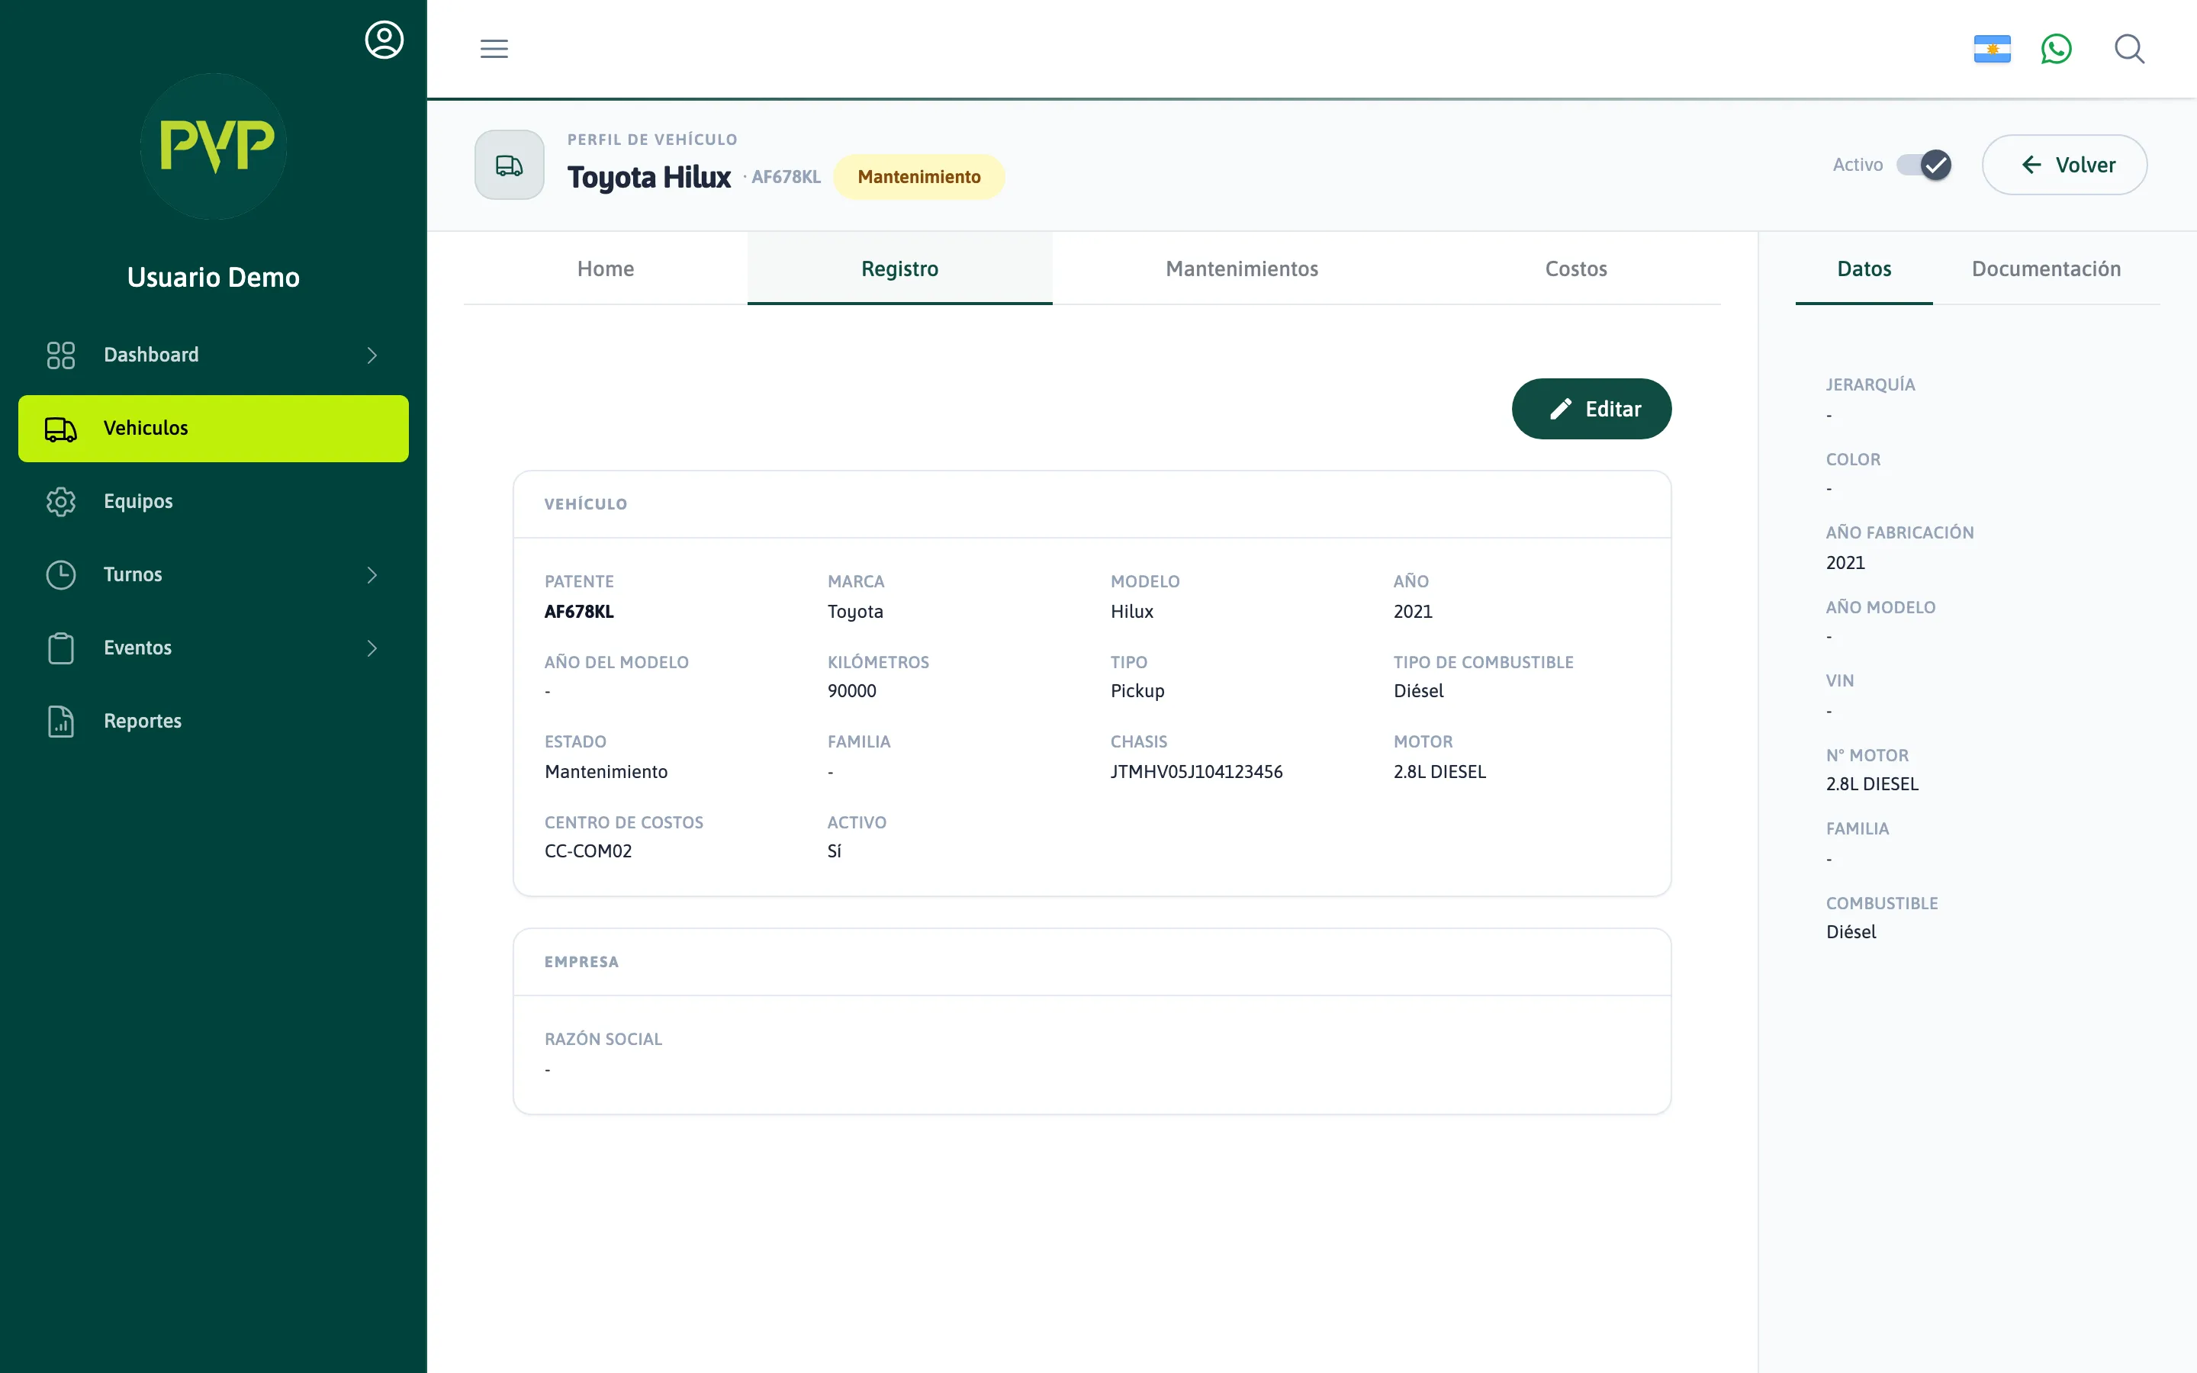Expand the Dashboard submenu chevron
The height and width of the screenshot is (1373, 2197).
click(x=372, y=355)
